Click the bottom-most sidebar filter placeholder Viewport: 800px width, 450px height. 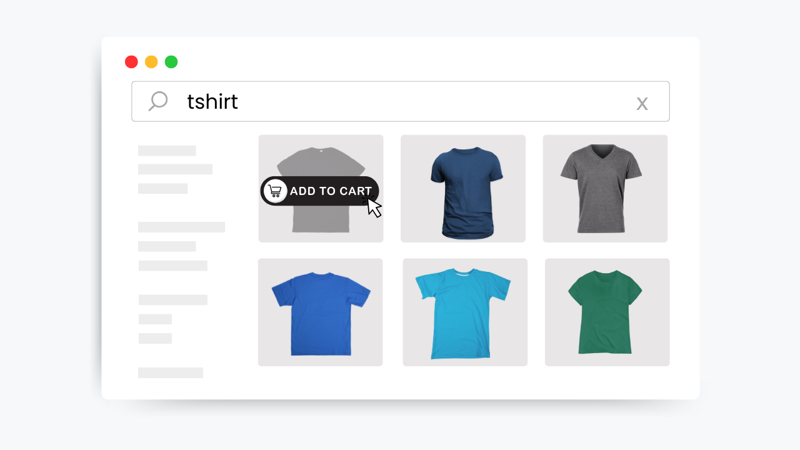[171, 373]
